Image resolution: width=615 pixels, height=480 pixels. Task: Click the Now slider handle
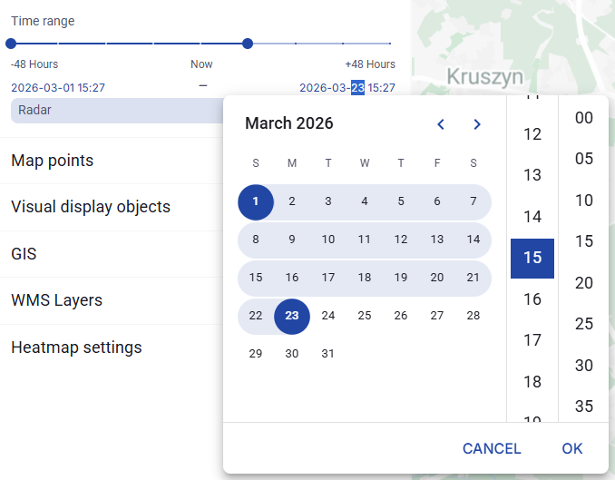[x=248, y=44]
